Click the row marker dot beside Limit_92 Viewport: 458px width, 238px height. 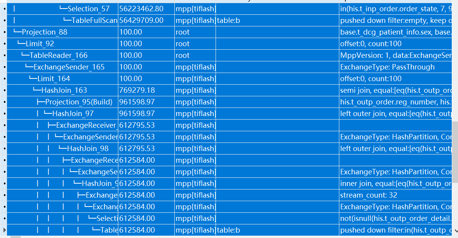click(x=4, y=43)
